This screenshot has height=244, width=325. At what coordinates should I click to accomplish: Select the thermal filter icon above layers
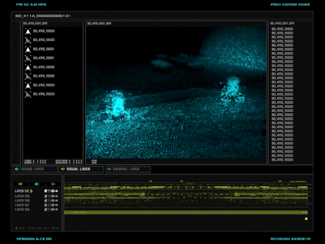point(53,184)
